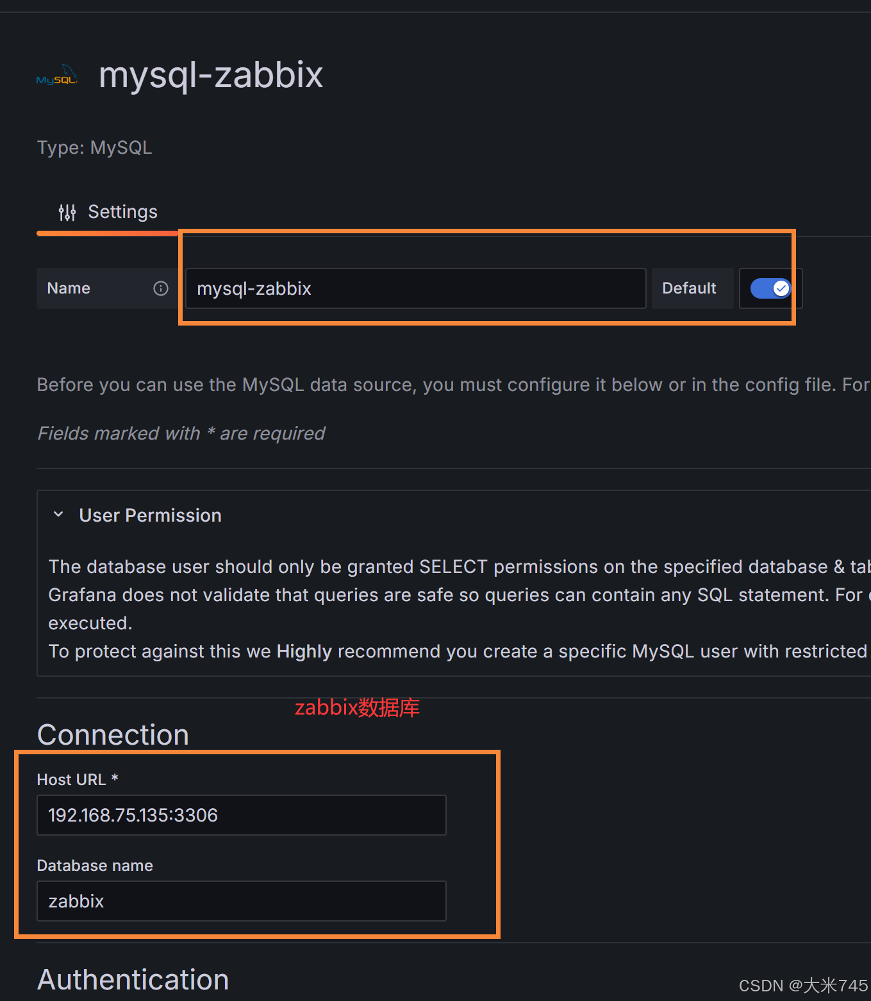Click the Default label button
The width and height of the screenshot is (871, 1001).
pos(689,288)
